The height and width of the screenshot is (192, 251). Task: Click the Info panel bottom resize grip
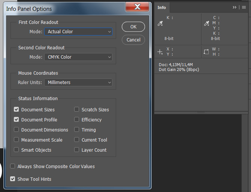pyautogui.click(x=201, y=112)
